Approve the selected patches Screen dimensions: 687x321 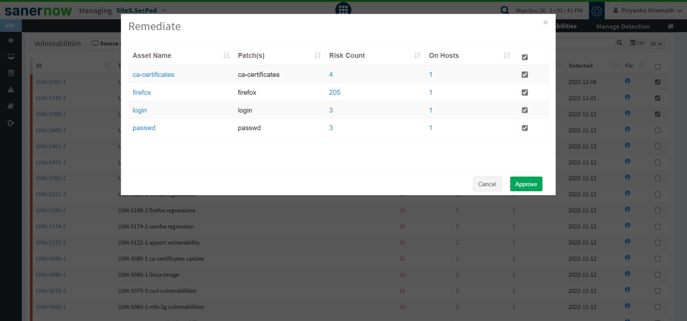point(526,184)
